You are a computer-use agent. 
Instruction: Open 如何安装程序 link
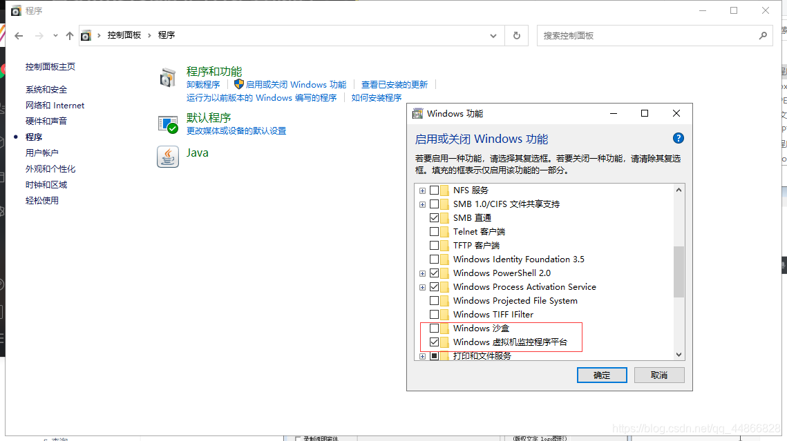377,98
